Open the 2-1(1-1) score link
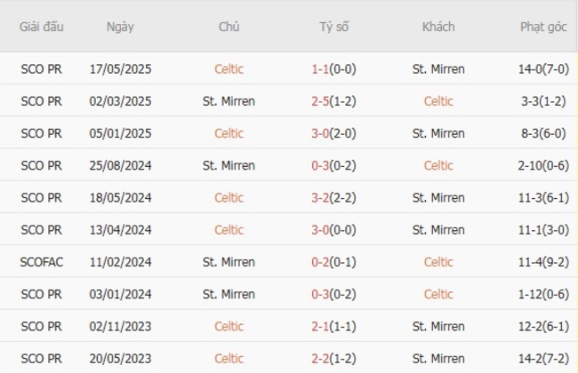Screen dimensions: 578x373 (x=334, y=326)
